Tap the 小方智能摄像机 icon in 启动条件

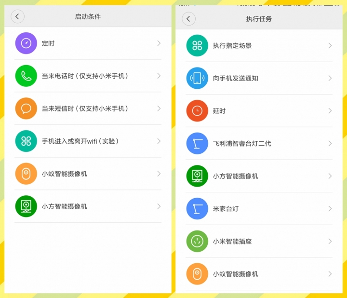coord(26,206)
